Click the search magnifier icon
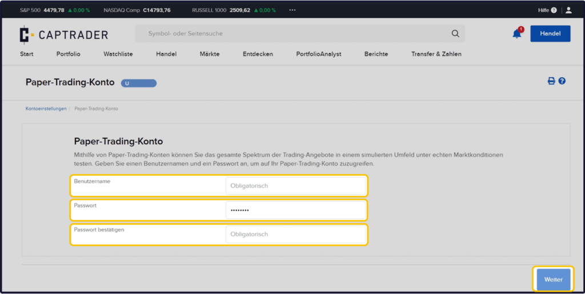 [455, 34]
